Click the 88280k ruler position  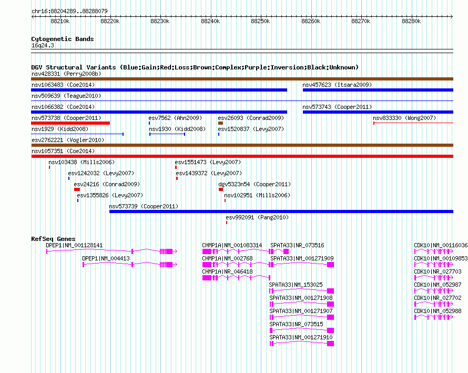411,21
